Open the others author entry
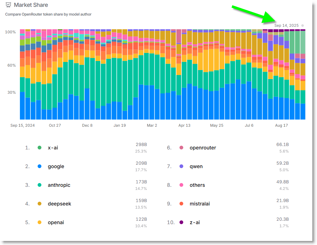The width and height of the screenshot is (317, 245). [x=197, y=185]
